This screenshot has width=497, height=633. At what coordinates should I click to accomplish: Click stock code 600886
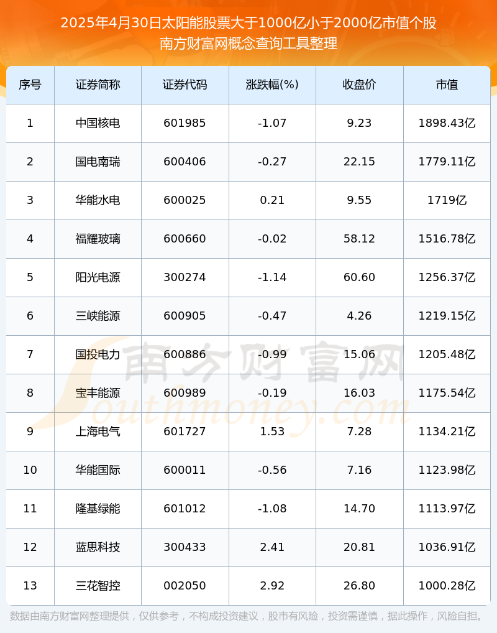185,354
